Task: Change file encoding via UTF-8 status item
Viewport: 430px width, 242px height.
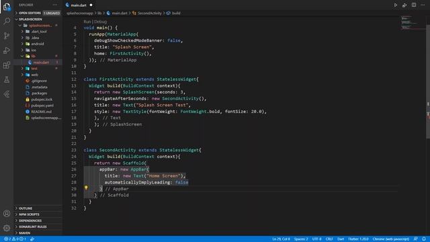Action: tap(316, 239)
